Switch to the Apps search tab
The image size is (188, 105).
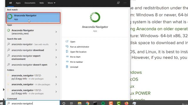[18, 3]
